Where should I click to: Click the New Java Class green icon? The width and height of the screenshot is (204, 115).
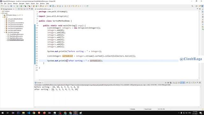36,6
